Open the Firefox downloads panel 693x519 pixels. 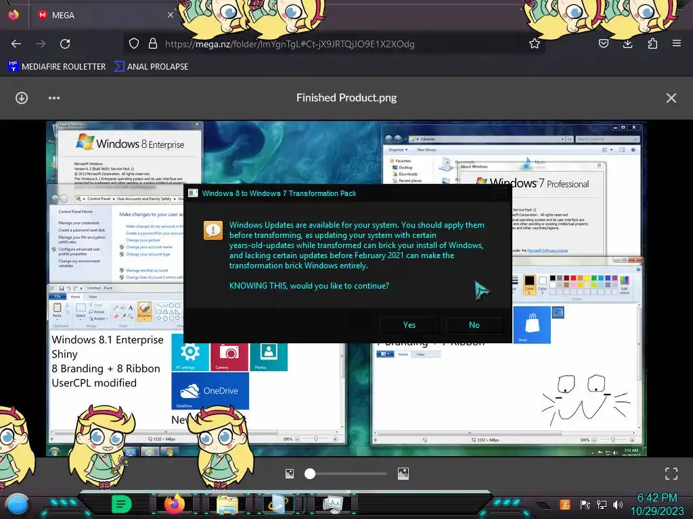[x=627, y=44]
